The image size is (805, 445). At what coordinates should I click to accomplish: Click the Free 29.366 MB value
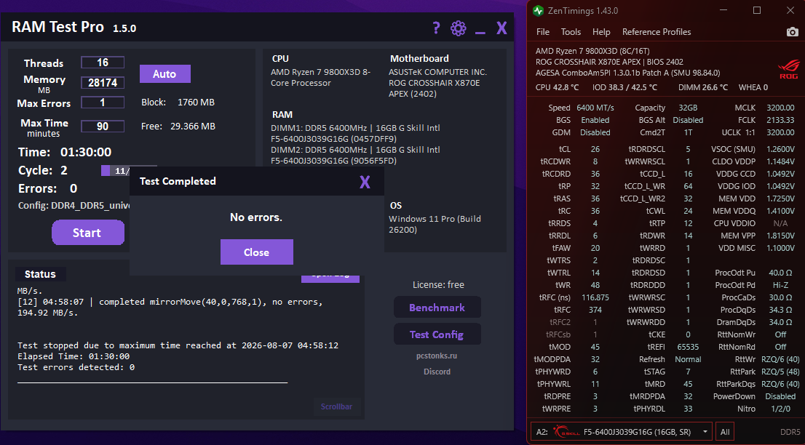pos(193,126)
